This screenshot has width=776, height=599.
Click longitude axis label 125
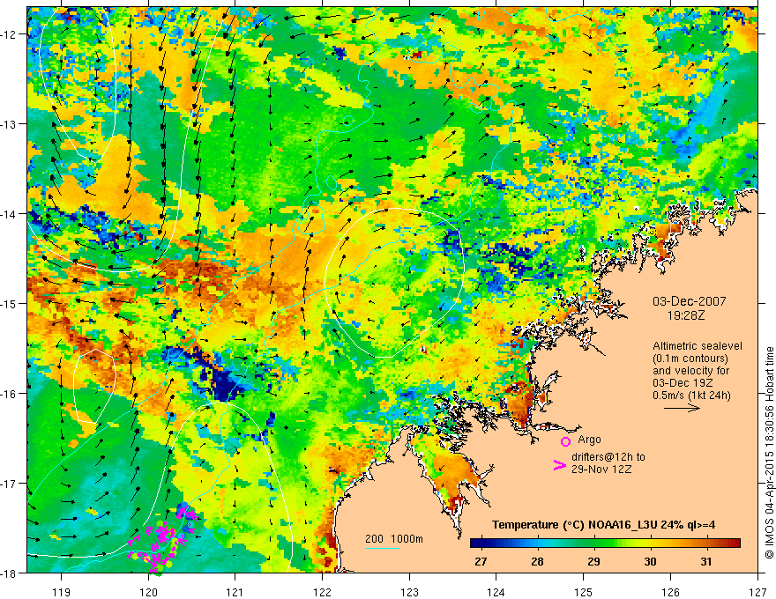584,592
